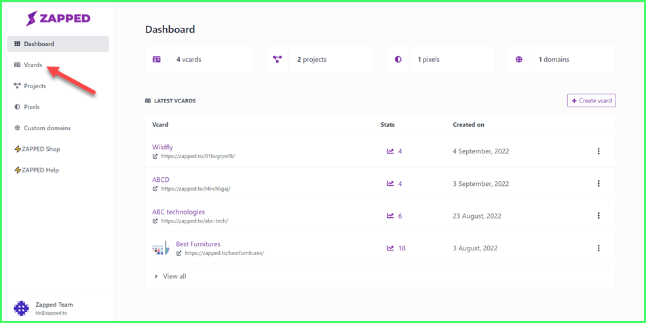Click Best Furnitures external link icon
646x323 pixels.
coord(179,253)
